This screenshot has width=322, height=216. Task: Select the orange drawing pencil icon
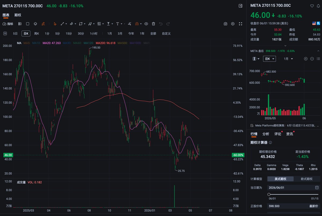click(43, 24)
